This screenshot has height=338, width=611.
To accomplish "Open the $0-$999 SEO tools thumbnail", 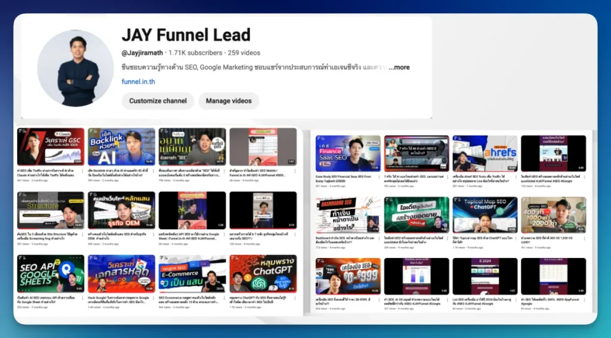I will coord(348,276).
